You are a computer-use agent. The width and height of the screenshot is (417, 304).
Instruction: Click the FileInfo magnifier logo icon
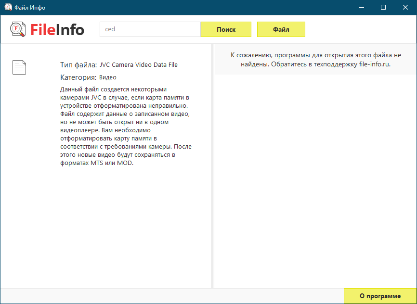coord(18,29)
